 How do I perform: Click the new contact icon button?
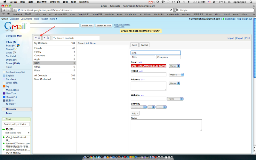coord(37,38)
